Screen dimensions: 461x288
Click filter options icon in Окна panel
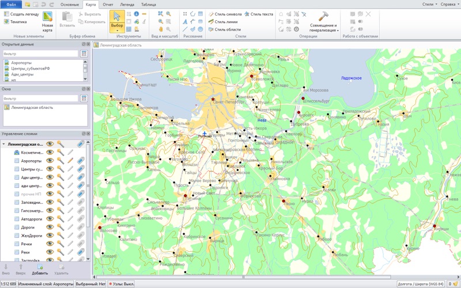pyautogui.click(x=84, y=98)
